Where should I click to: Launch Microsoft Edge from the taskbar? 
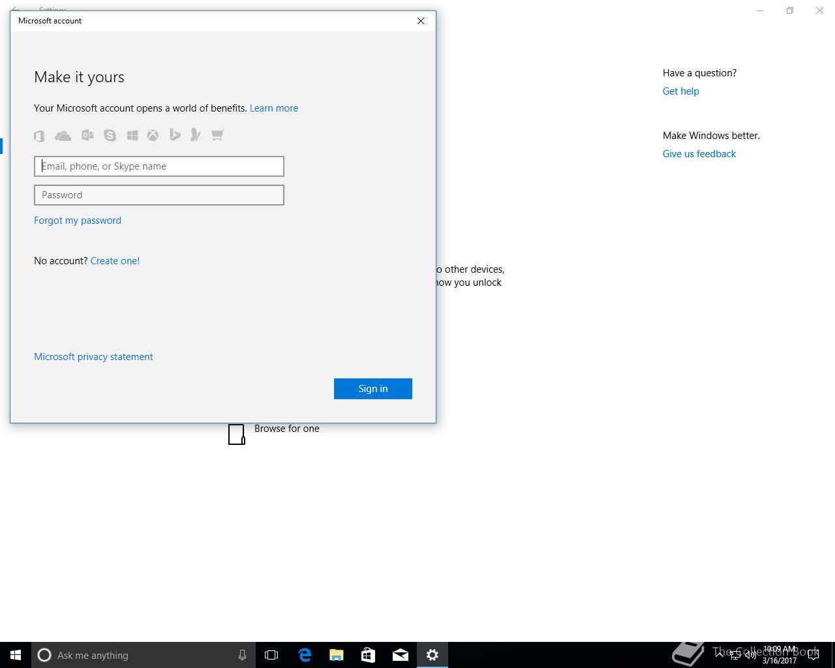tap(304, 655)
